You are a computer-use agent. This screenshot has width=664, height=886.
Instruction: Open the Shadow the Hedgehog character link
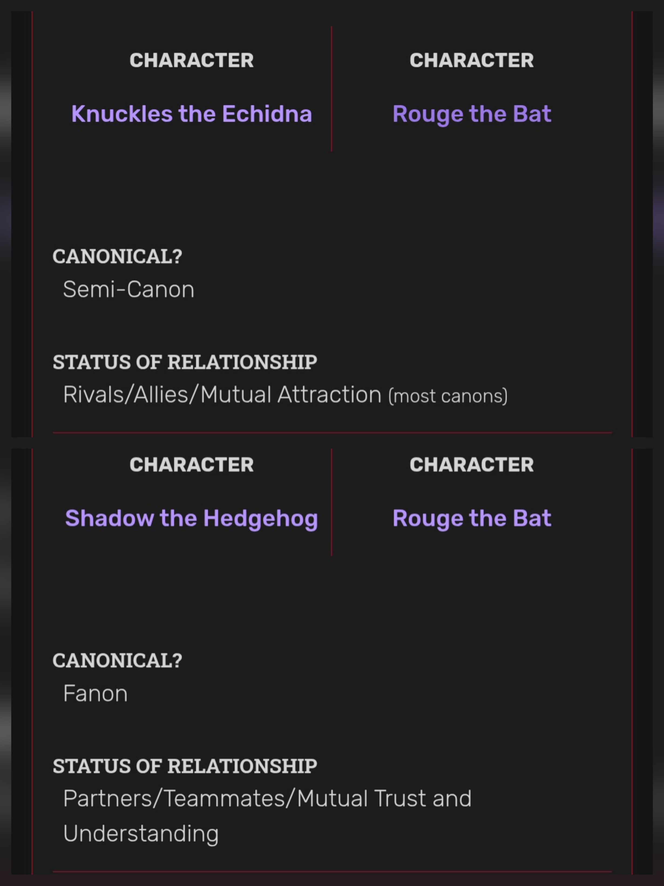[x=191, y=518]
